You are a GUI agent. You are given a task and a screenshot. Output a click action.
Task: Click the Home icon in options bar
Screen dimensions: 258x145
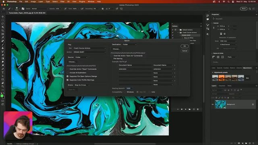[x=4, y=9]
